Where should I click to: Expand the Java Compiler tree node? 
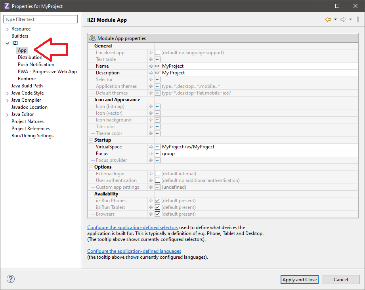[x=7, y=100]
